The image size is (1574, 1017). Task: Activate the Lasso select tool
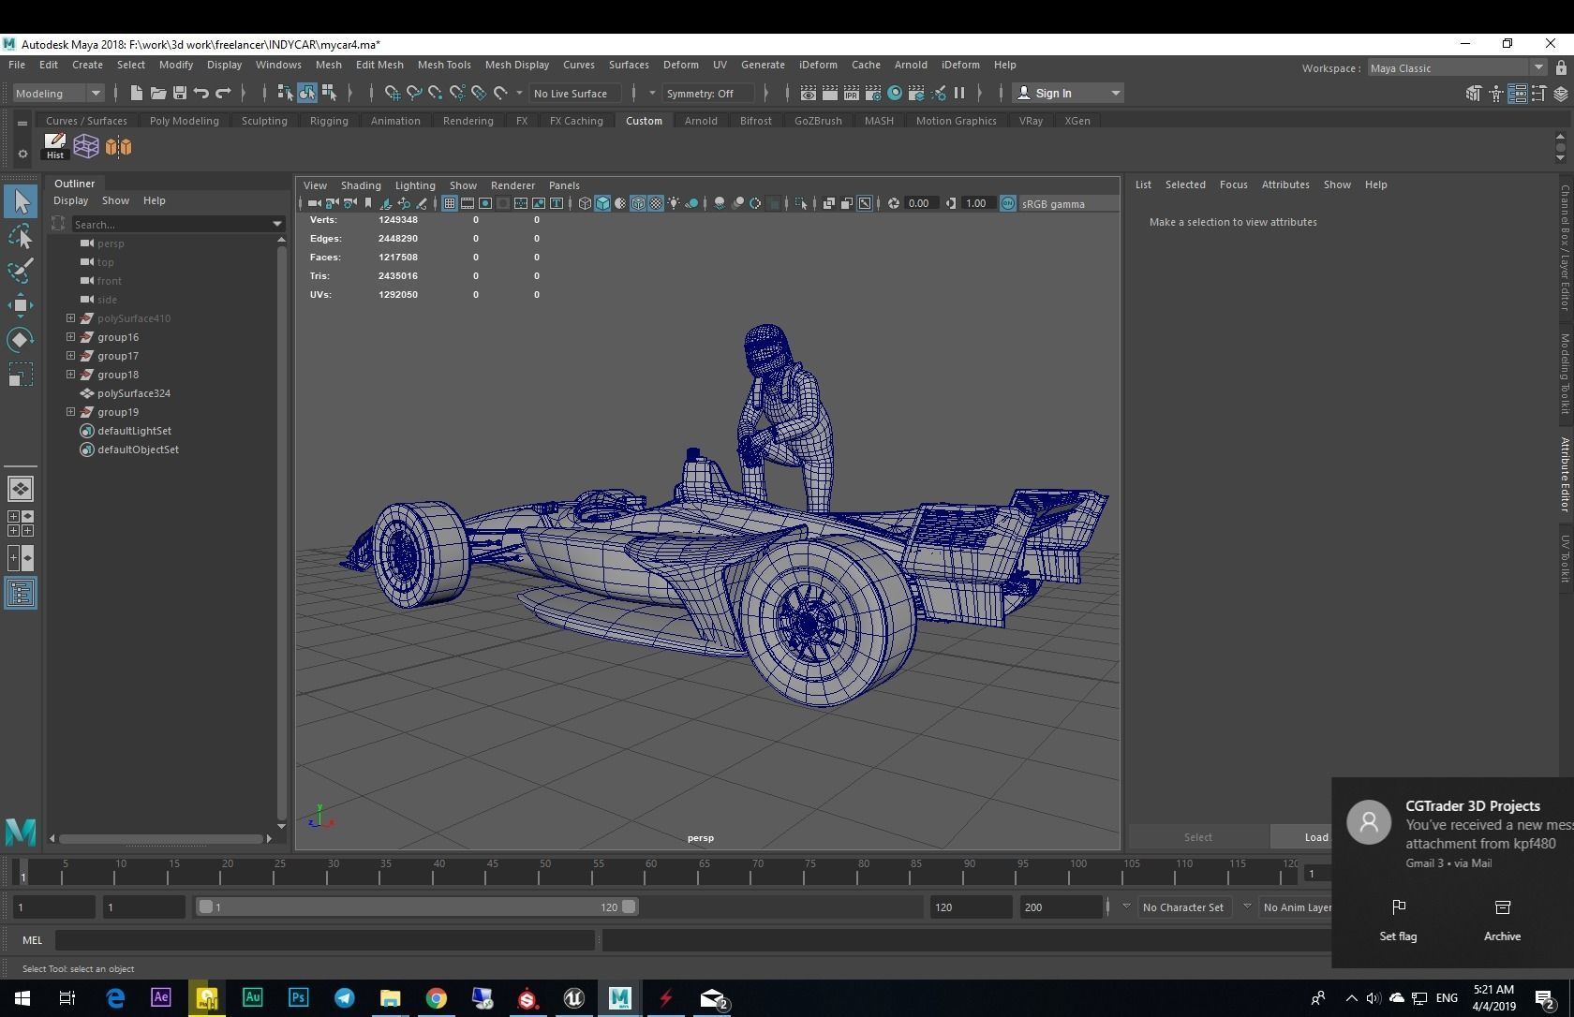21,237
